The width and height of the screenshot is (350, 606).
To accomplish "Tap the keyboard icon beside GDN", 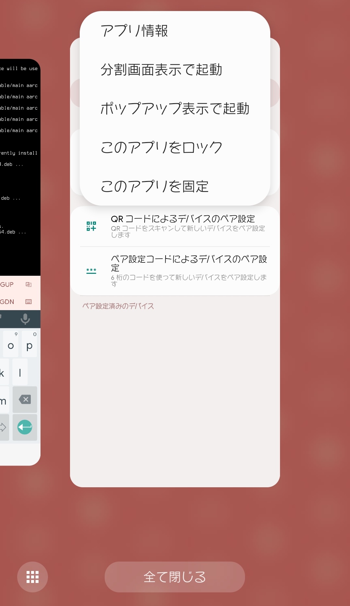I will pos(29,302).
